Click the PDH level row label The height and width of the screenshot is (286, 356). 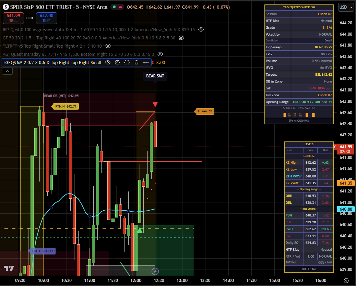tap(289, 215)
